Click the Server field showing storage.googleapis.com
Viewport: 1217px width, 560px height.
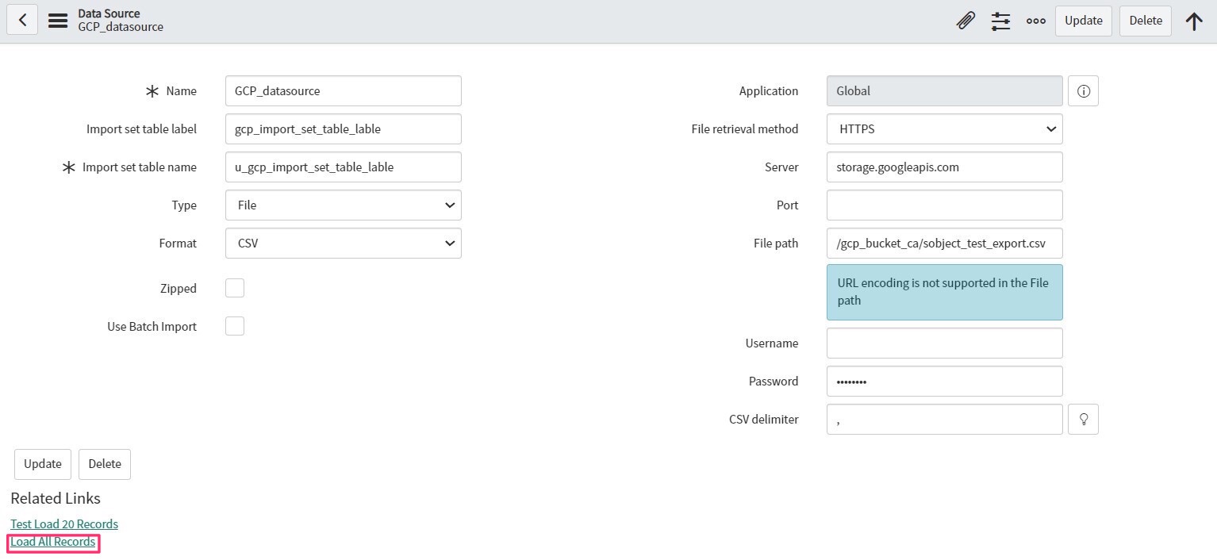coord(944,167)
